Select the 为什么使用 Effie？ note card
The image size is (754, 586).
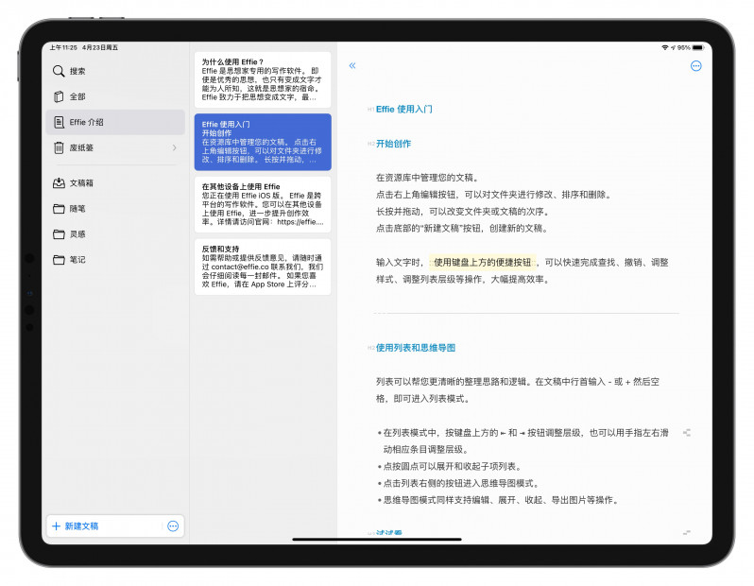(x=263, y=79)
